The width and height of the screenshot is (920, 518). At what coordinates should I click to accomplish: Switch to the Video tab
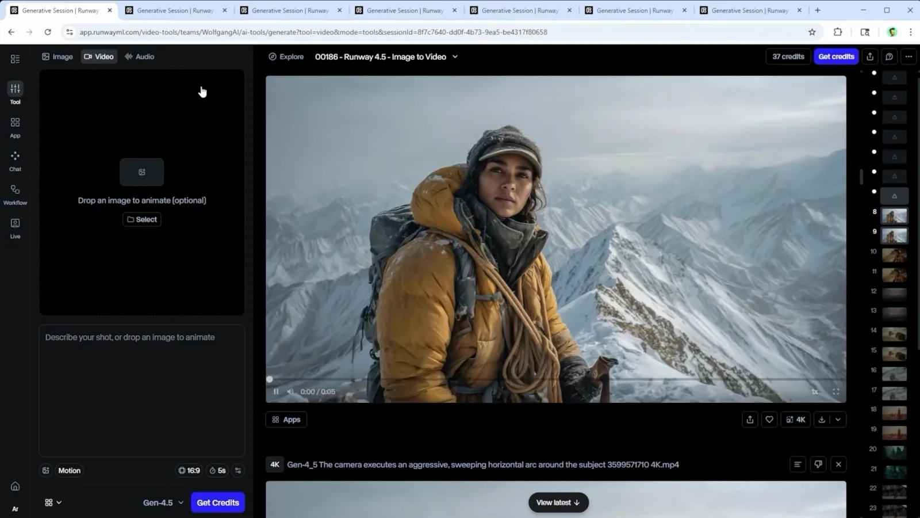[99, 56]
